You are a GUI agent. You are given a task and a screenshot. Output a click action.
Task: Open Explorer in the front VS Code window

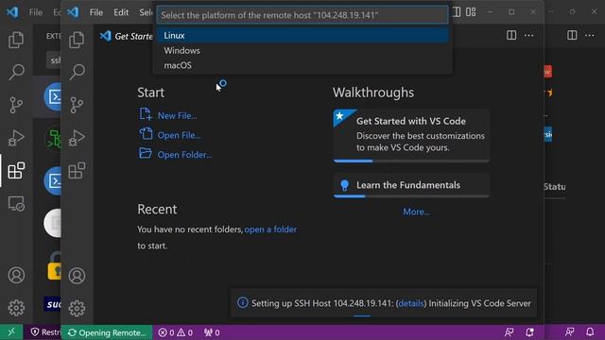point(77,40)
